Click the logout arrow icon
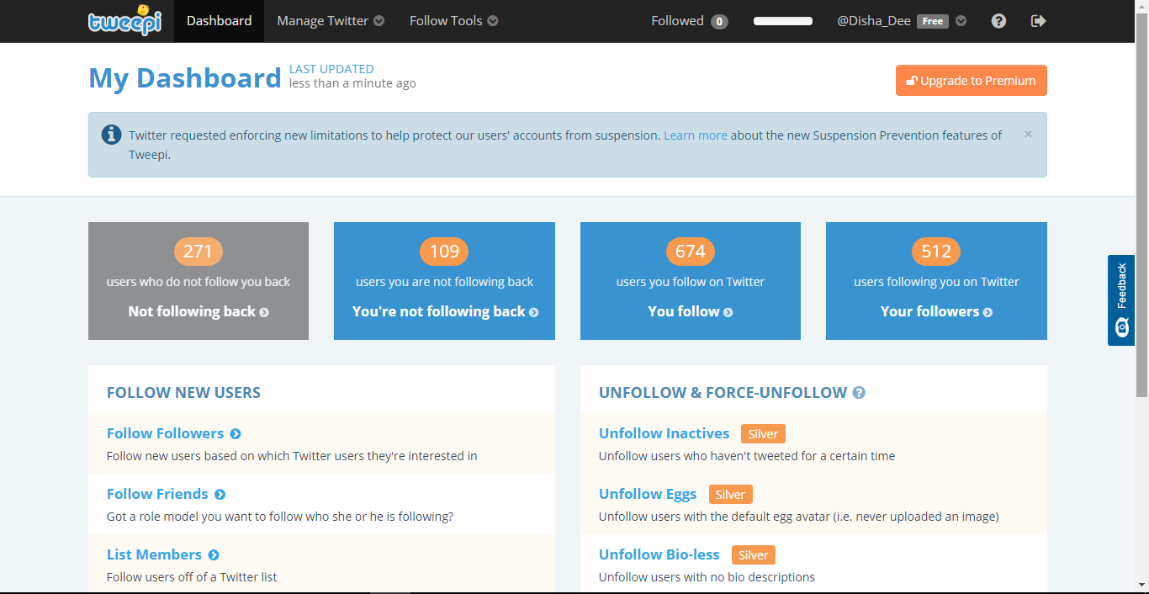 click(1038, 21)
